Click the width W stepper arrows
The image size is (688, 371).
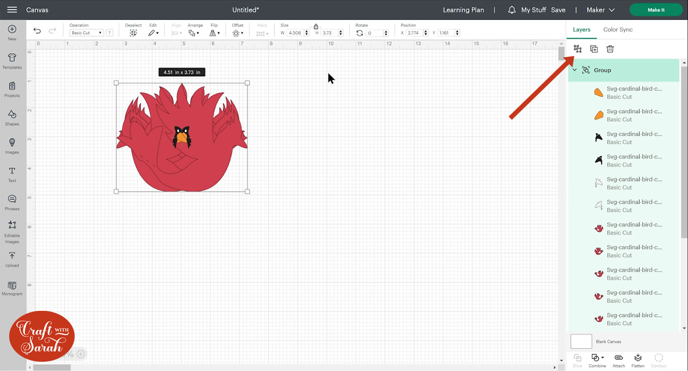[x=307, y=33]
